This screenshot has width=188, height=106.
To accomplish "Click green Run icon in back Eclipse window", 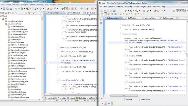I will (22, 9).
